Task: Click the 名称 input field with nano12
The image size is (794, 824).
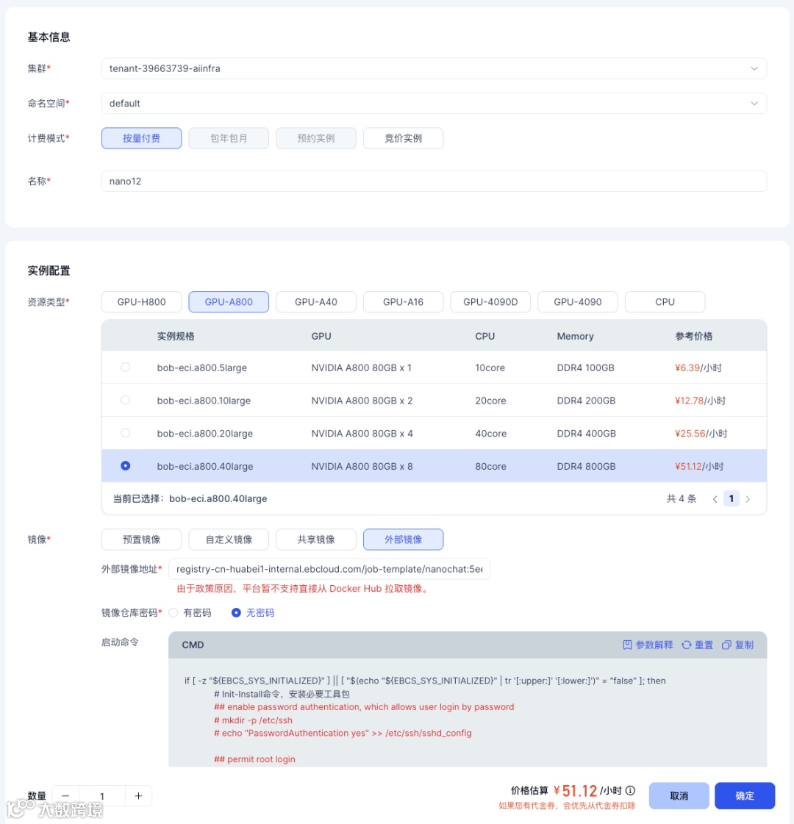Action: (434, 181)
